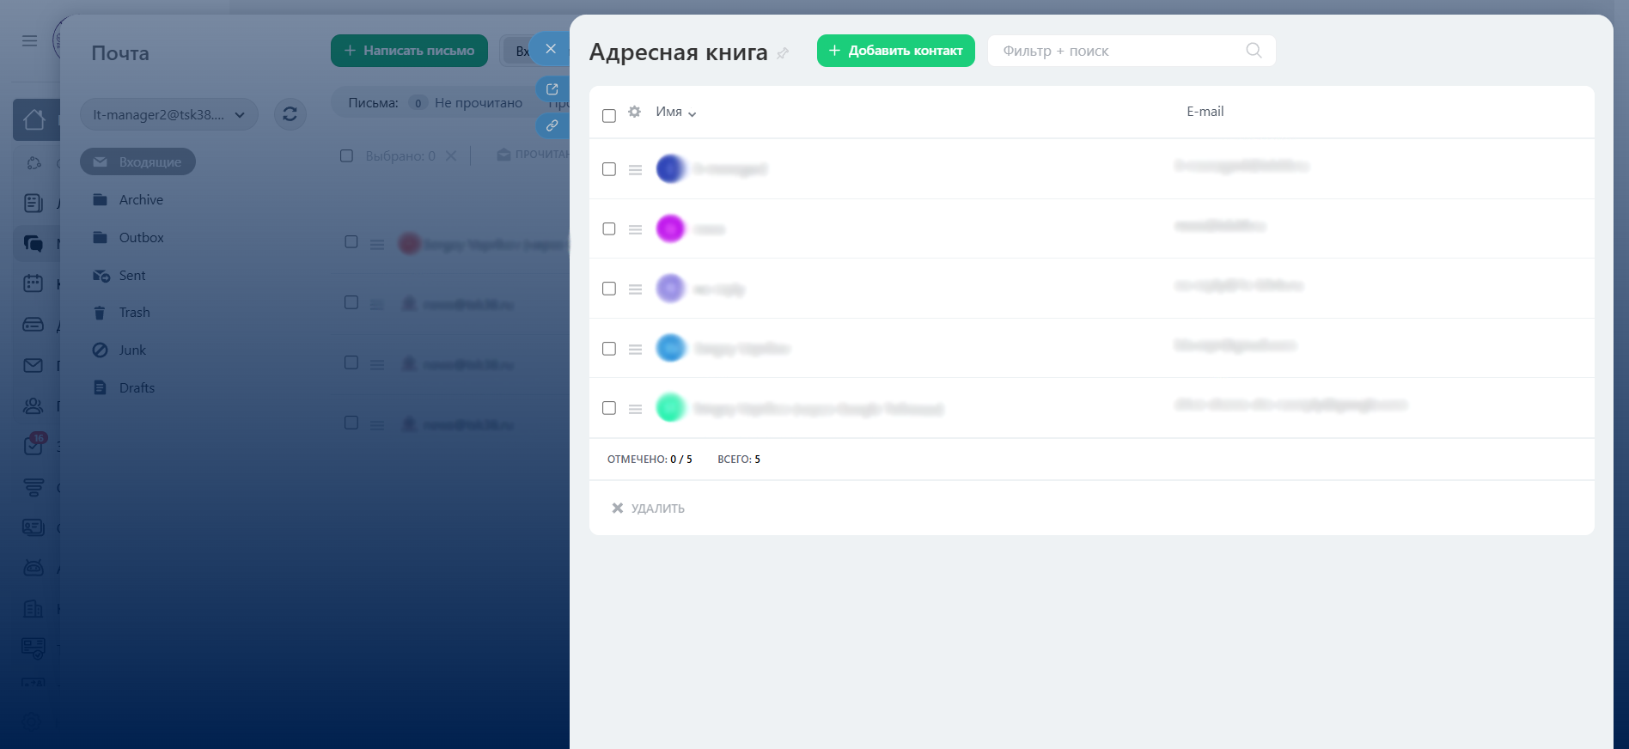Open the panel in new window icon
The image size is (1629, 749).
[x=552, y=89]
